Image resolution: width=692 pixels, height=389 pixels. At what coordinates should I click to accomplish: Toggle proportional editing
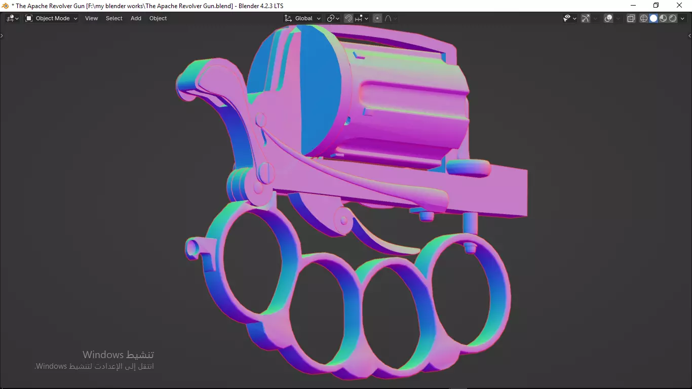377,18
